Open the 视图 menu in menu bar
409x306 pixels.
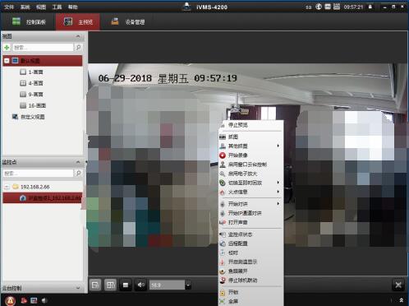tap(41, 7)
